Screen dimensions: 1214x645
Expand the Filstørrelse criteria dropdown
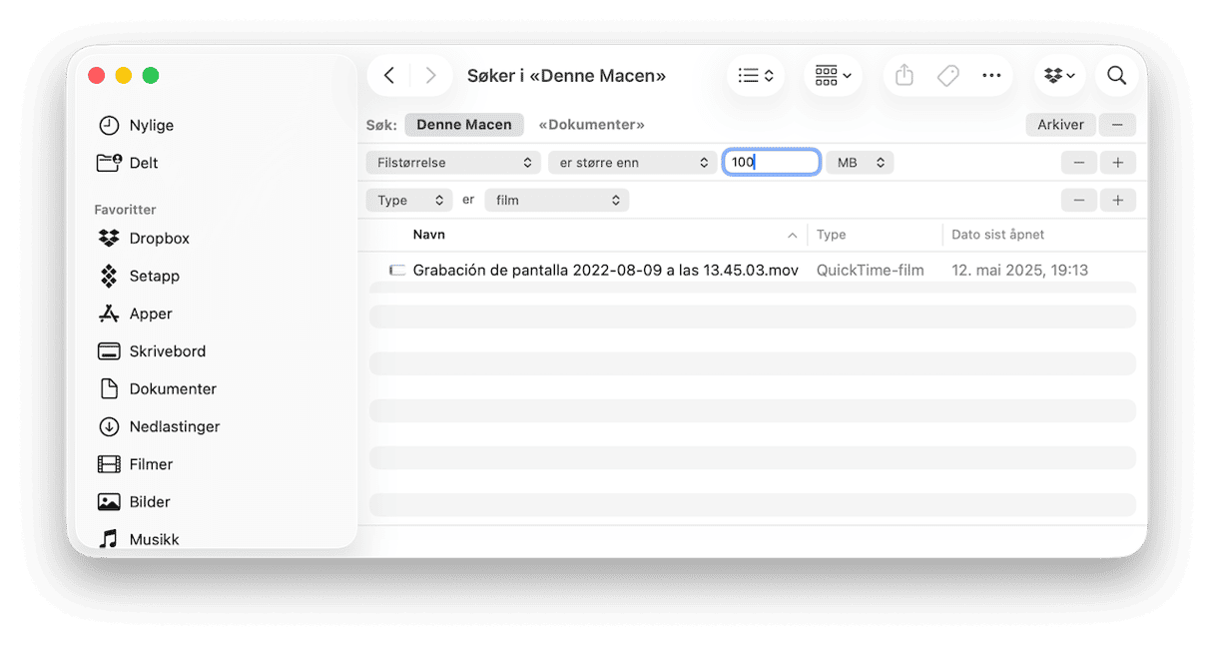453,162
